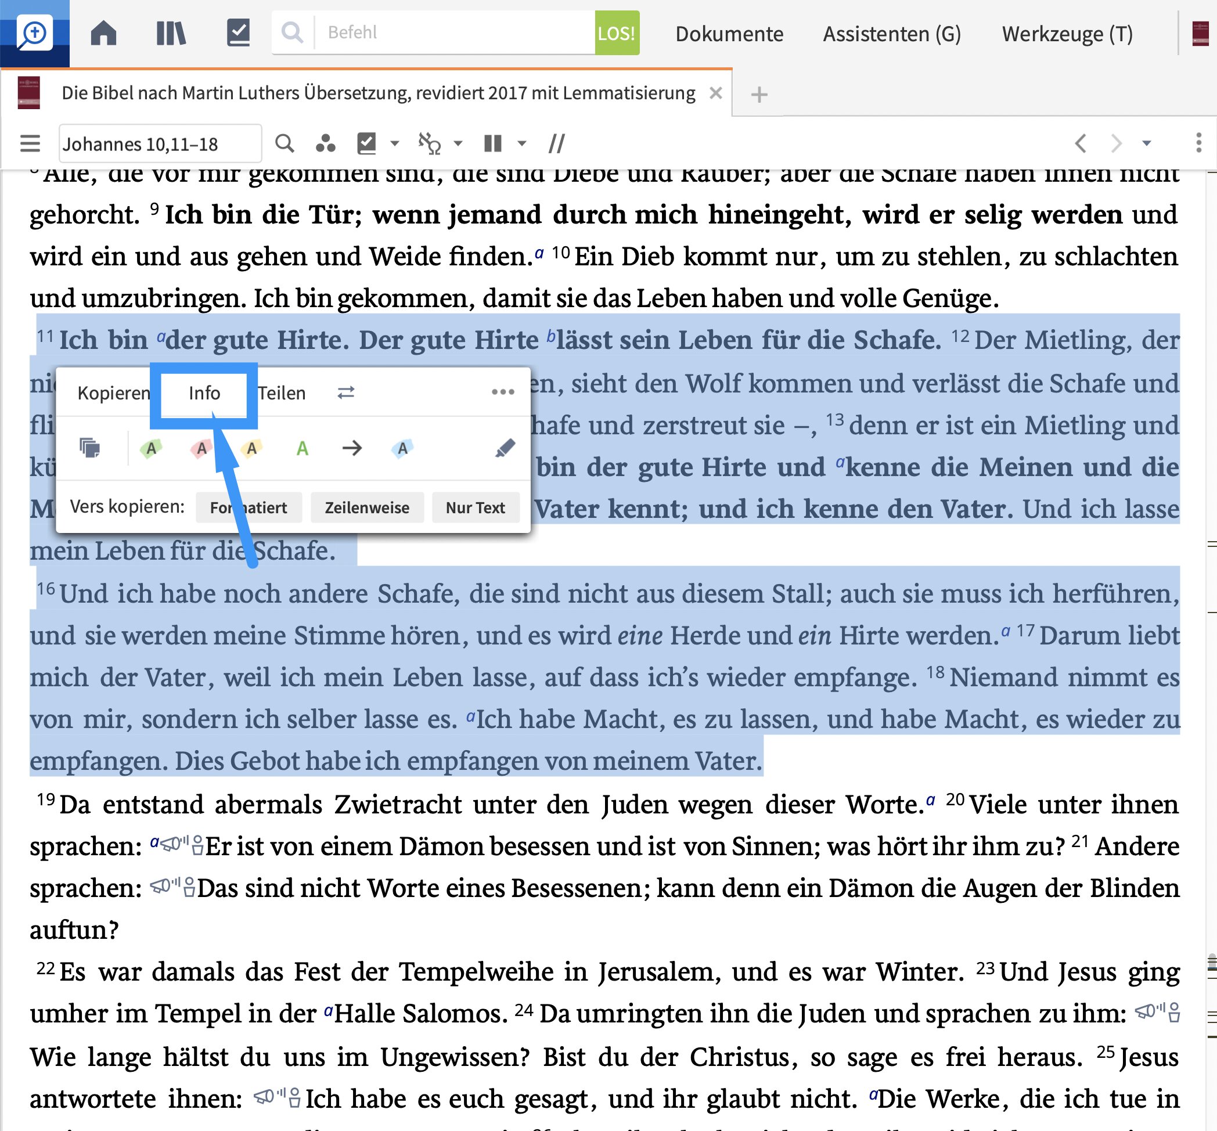The image size is (1217, 1131).
Task: Click the command bar search magnifier icon
Action: click(x=293, y=33)
